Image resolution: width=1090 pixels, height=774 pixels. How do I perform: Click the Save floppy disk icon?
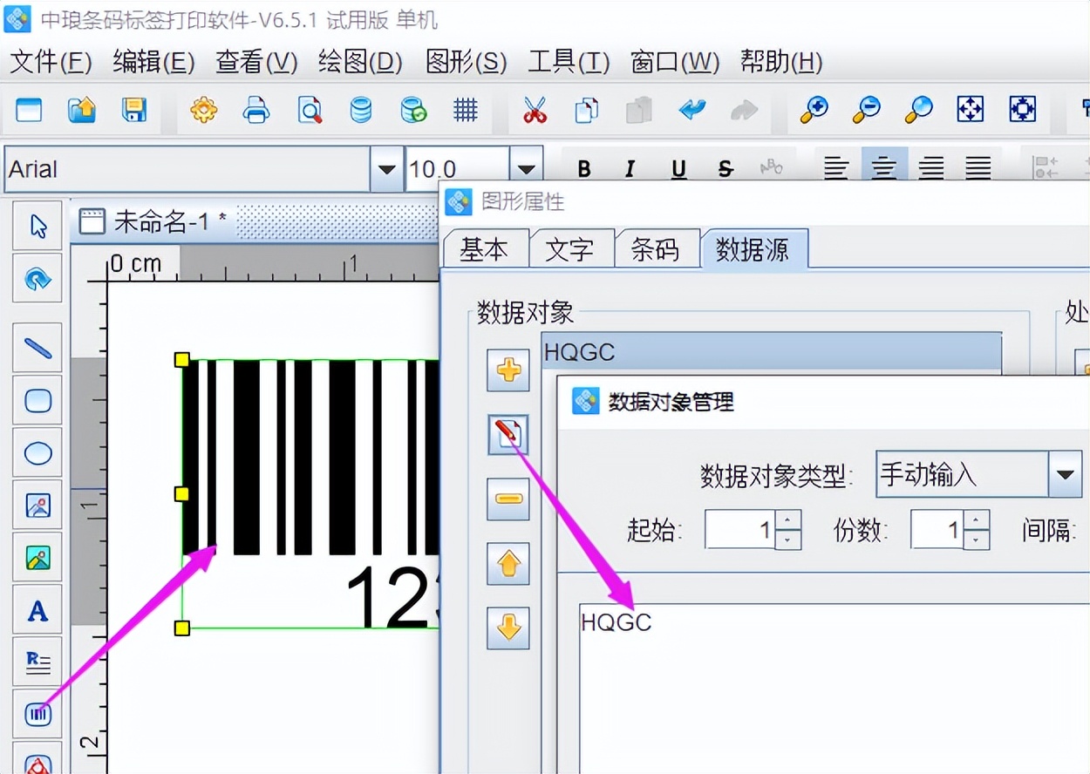click(133, 110)
